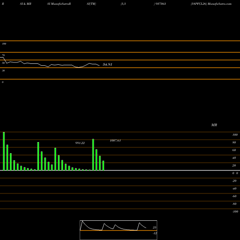Click the price label 991.22
Image resolution: width=240 pixels, height=240 pixels.
pyautogui.click(x=80, y=143)
